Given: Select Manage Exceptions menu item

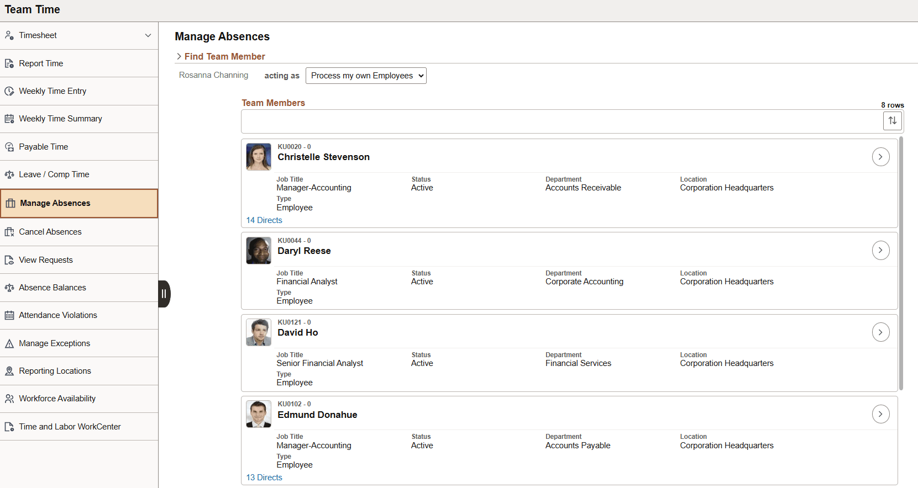Looking at the screenshot, I should coord(79,343).
